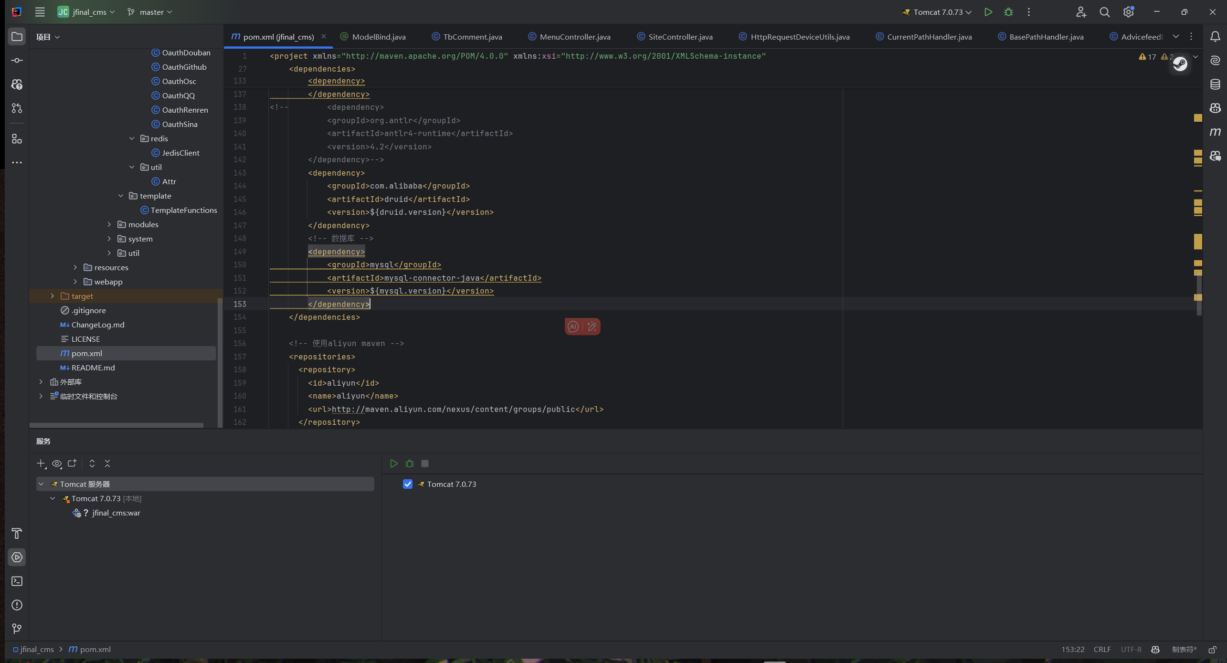
Task: Add service in Services panel
Action: click(x=41, y=463)
